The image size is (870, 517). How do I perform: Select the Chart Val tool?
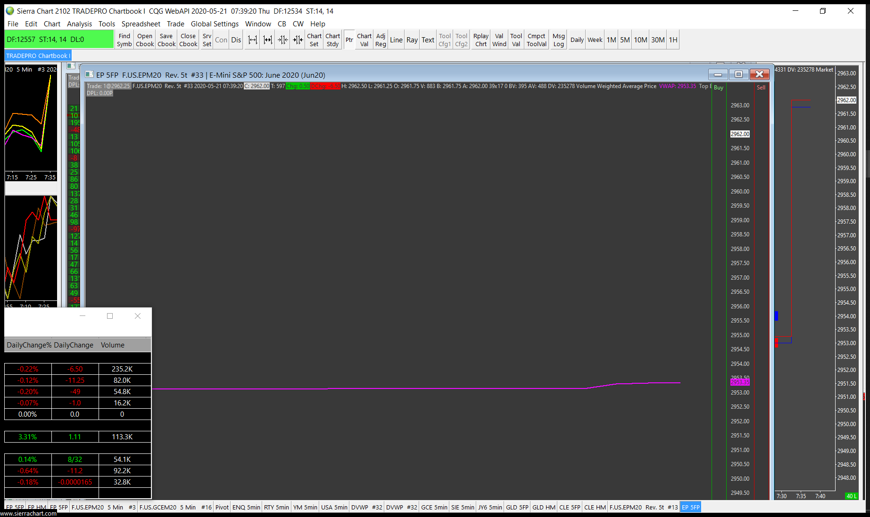364,40
